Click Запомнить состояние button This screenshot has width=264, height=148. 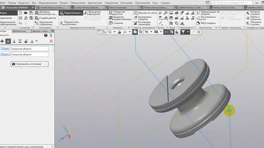30,64
